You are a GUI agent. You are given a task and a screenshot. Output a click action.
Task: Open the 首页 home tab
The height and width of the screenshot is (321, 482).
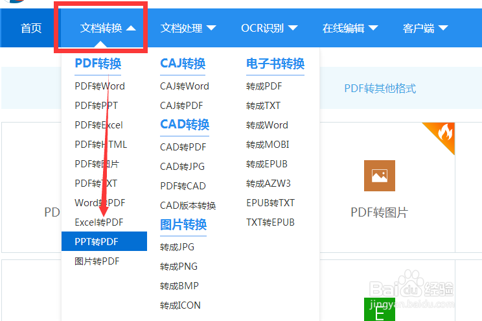pyautogui.click(x=31, y=28)
